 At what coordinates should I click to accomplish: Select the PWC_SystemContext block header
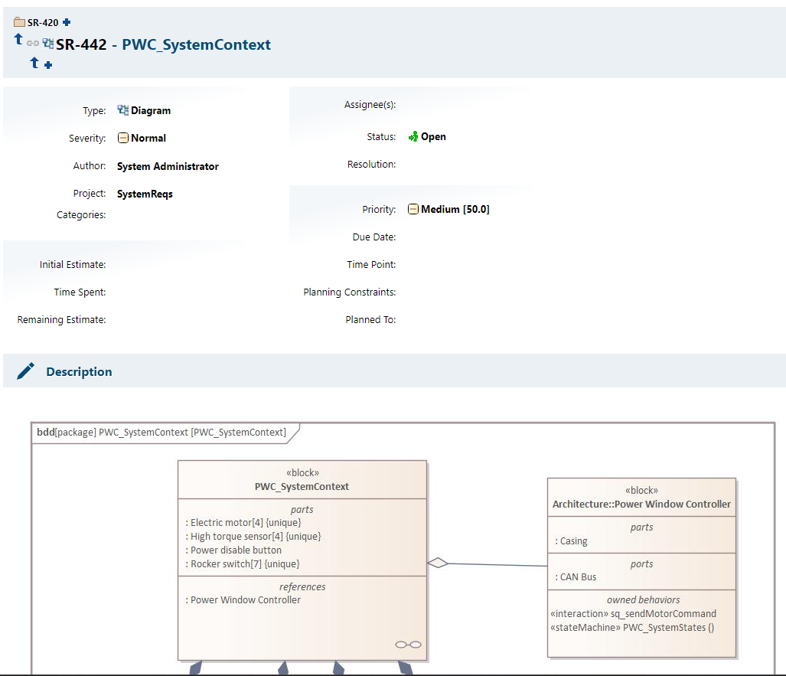302,480
